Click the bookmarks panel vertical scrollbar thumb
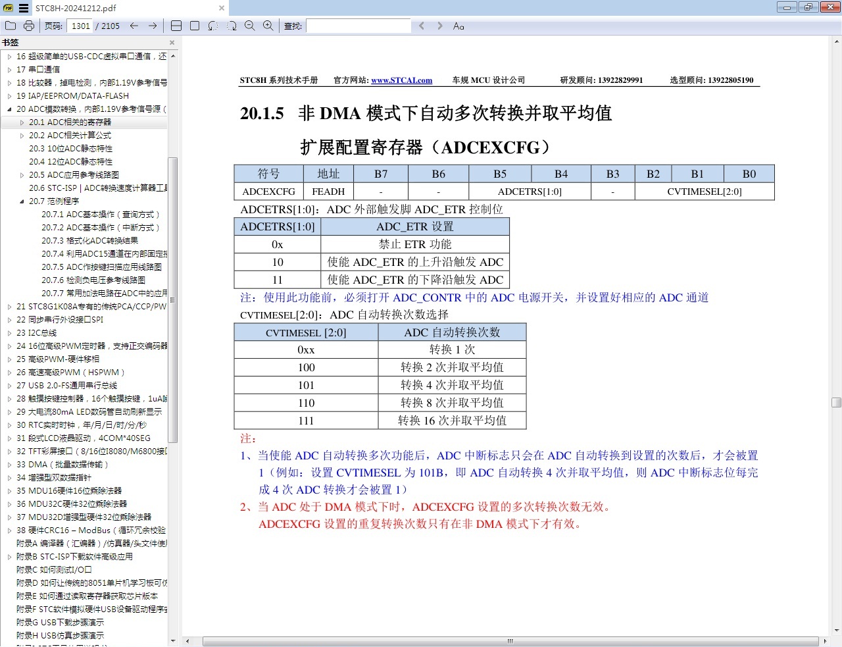 (x=173, y=300)
